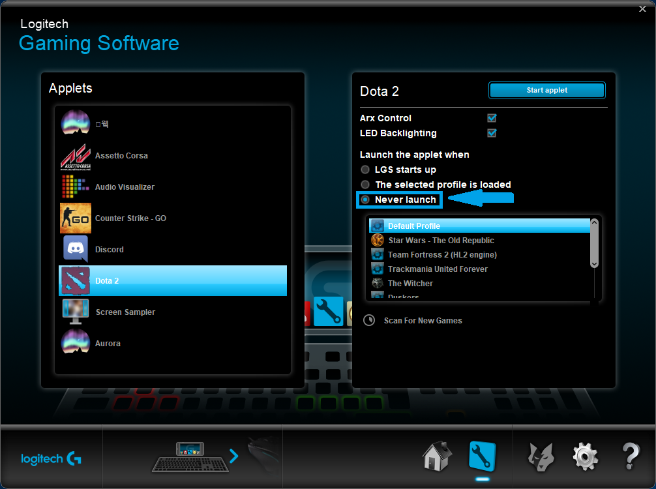The height and width of the screenshot is (489, 656).
Task: Select LGS starts up radio button
Action: click(x=365, y=170)
